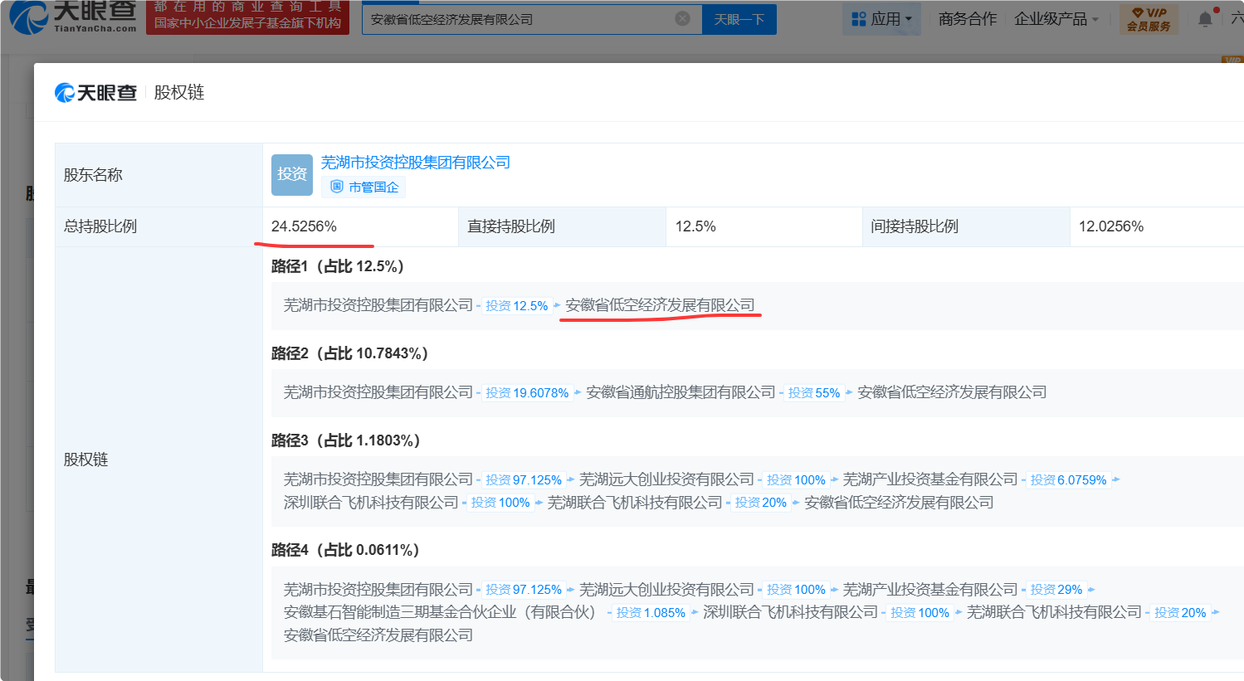Viewport: 1244px width, 681px height.
Task: Select direct shareholding value 12.5%
Action: point(695,226)
